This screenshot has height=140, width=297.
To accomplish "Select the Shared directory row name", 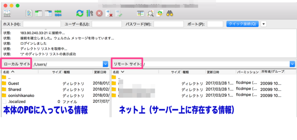I will tap(14, 90).
